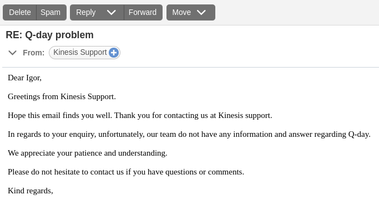
Task: Click 'We appreciate your patience and understanding.'
Action: [x=88, y=153]
